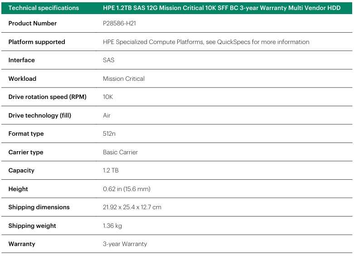Select the P28586-H21 product number value

(119, 23)
